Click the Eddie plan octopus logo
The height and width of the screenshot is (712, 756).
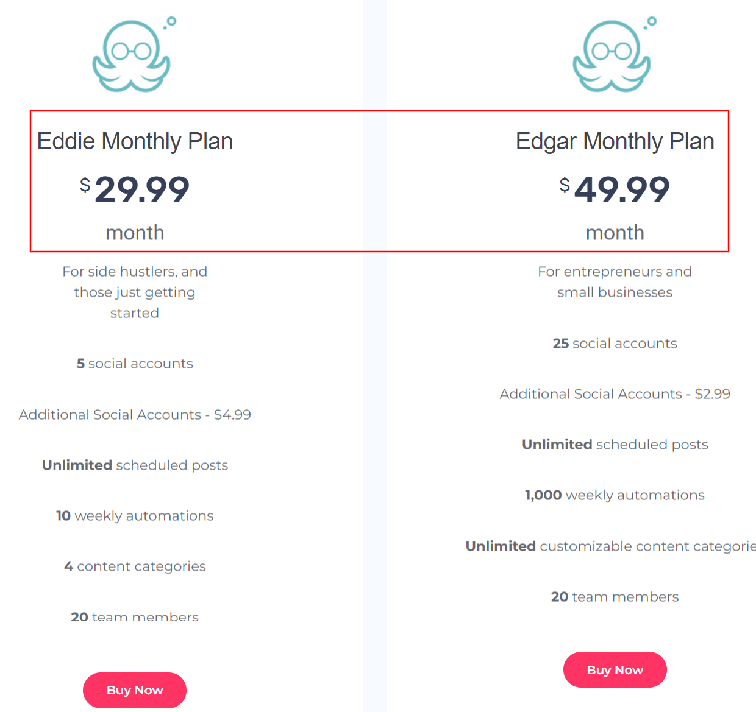point(132,55)
